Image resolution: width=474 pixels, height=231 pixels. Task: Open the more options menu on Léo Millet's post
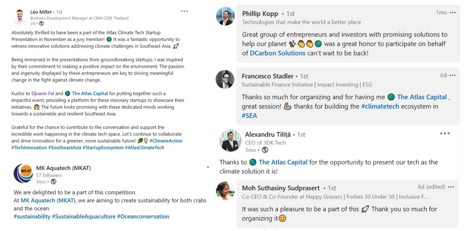[x=184, y=12]
